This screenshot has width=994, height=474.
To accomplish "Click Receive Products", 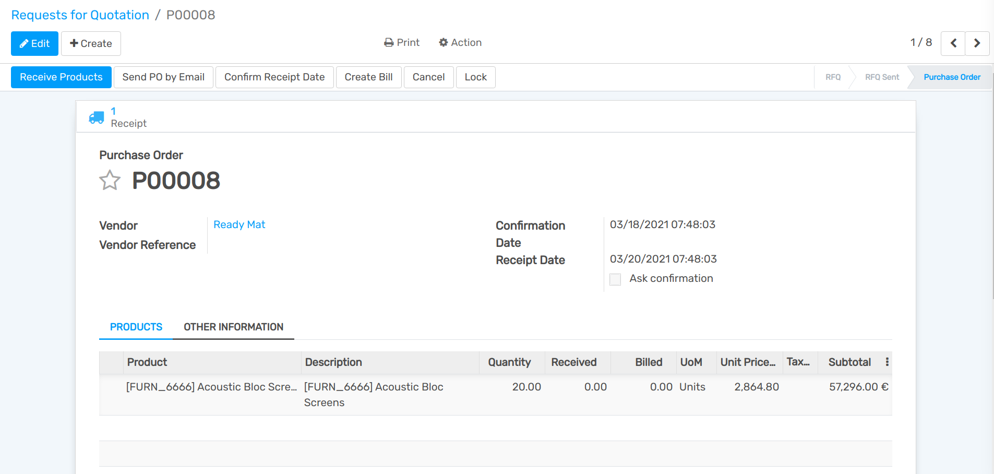I will pos(61,77).
